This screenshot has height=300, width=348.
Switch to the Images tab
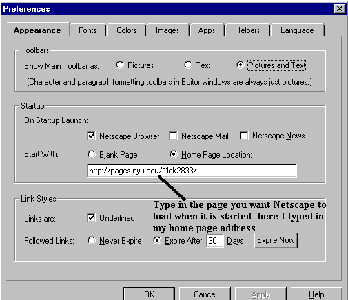pos(167,30)
